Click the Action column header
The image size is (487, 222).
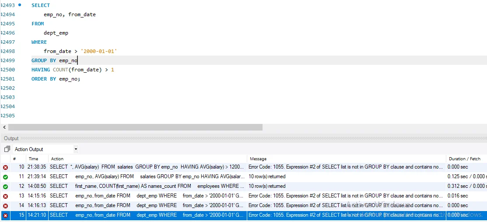pos(57,159)
